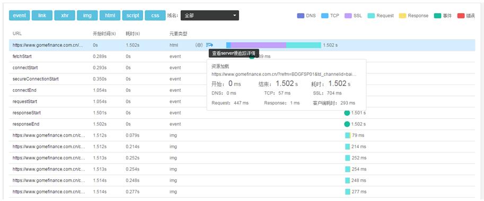Click the 277 ms img waterfall bar
The height and width of the screenshot is (201, 484).
(348, 192)
